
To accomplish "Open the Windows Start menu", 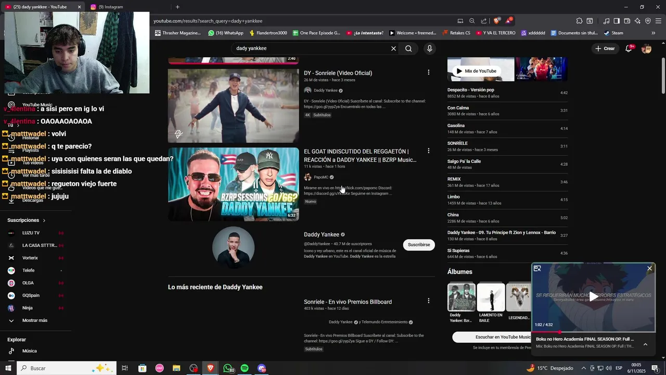I will coord(8,368).
